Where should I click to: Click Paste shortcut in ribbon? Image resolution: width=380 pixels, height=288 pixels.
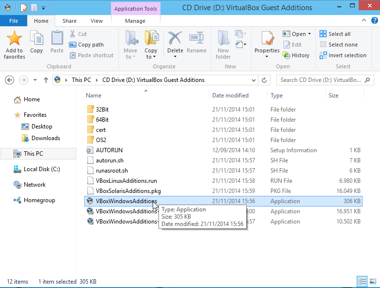[x=92, y=55]
